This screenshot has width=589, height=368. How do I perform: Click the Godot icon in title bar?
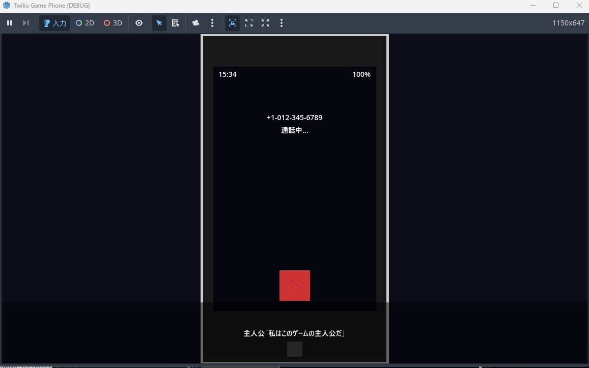point(7,5)
